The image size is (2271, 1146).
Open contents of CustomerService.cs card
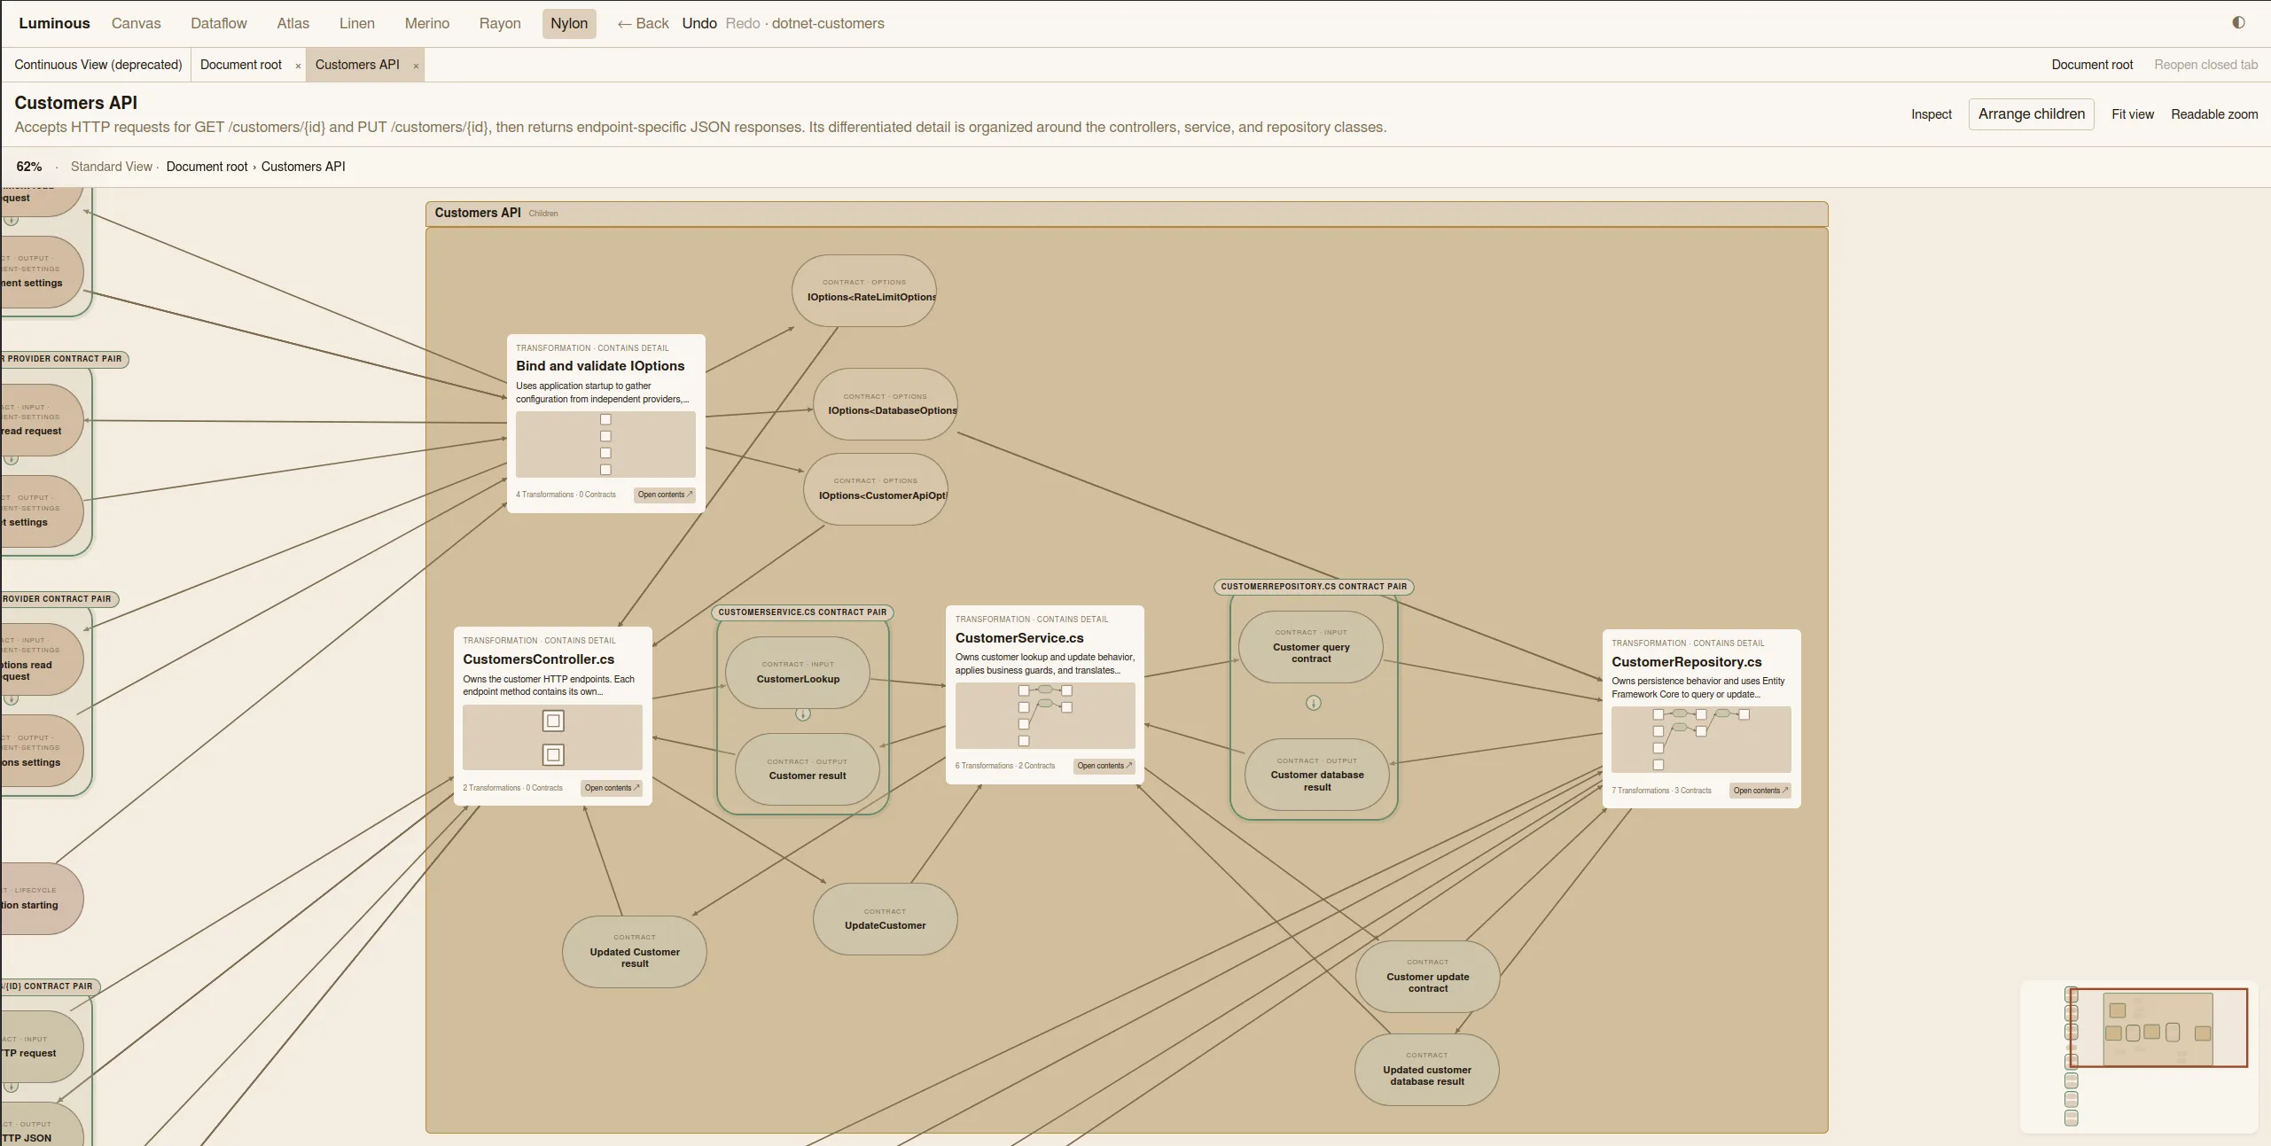pos(1104,766)
